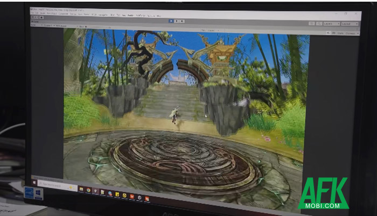377x216 pixels.
Task: Click the Search icon beside Layers
Action: [x=319, y=24]
